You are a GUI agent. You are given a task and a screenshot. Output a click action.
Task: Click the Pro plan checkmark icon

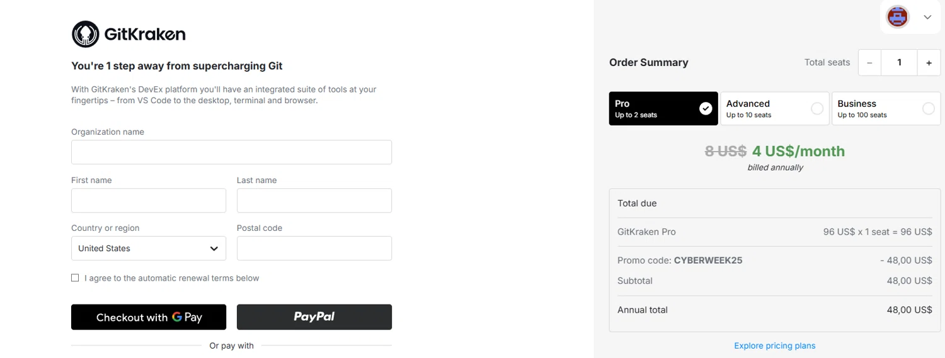(706, 109)
